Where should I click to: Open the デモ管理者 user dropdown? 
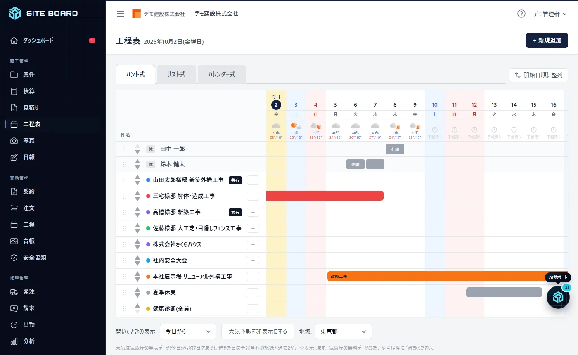coord(550,14)
